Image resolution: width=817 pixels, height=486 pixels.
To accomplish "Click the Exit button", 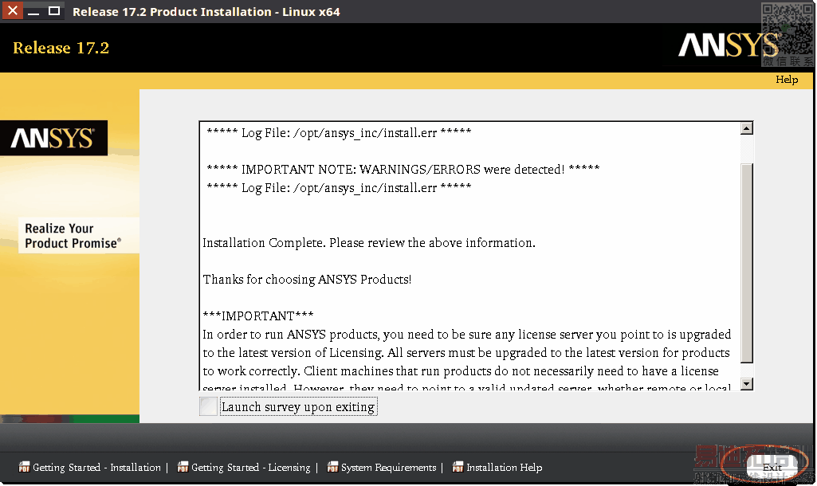I will point(772,467).
